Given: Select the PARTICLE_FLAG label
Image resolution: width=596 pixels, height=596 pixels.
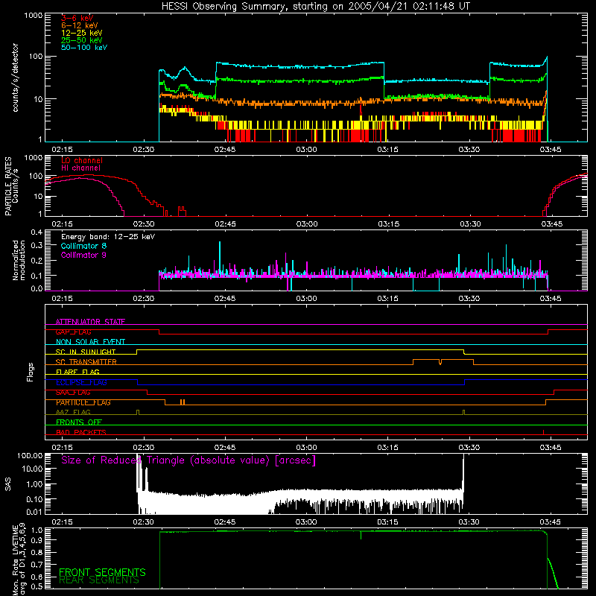Looking at the screenshot, I should pos(83,402).
